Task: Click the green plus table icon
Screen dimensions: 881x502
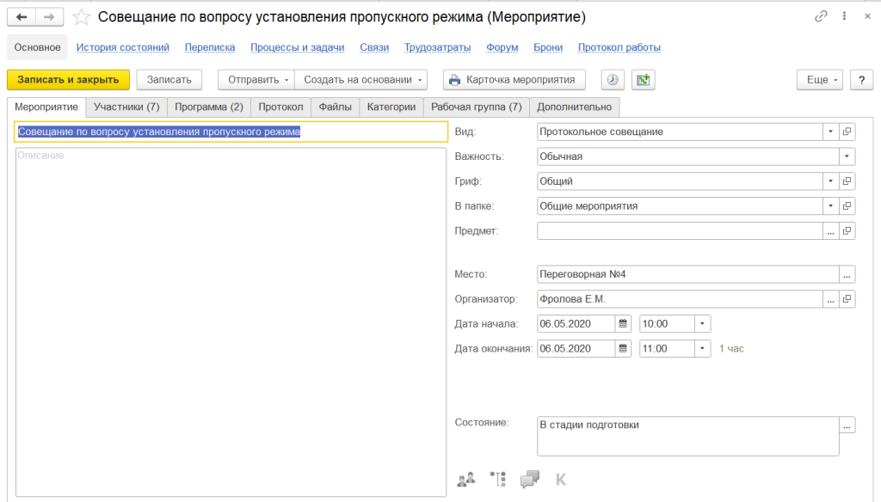Action: [x=643, y=79]
